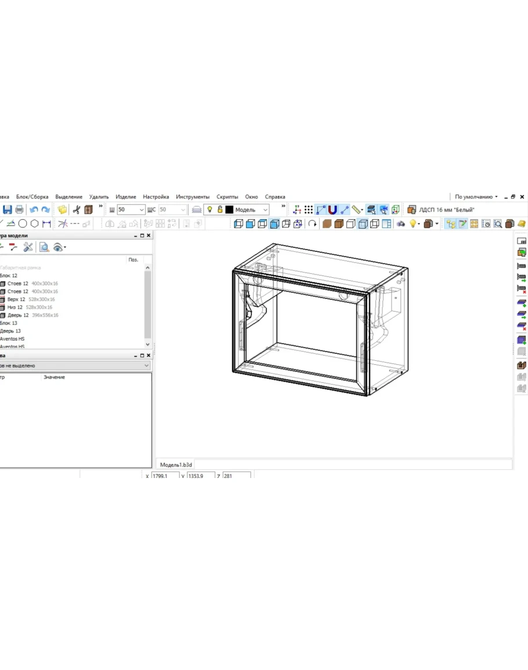
Task: Click the X coordinate input field
Action: (x=165, y=476)
